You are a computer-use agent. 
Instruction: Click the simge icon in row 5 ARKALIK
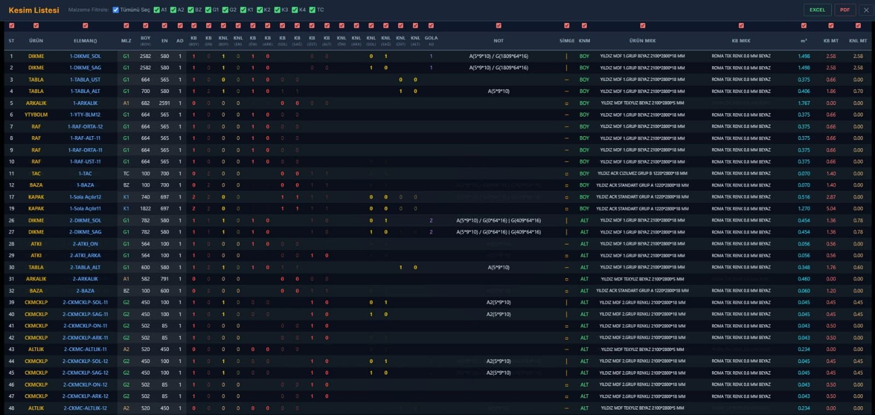click(x=567, y=103)
